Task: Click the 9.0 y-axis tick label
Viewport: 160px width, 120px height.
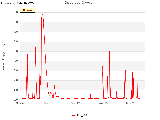Action: point(16,12)
